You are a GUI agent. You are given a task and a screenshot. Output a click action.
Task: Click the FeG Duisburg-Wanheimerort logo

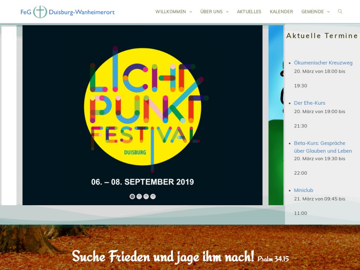coord(68,12)
